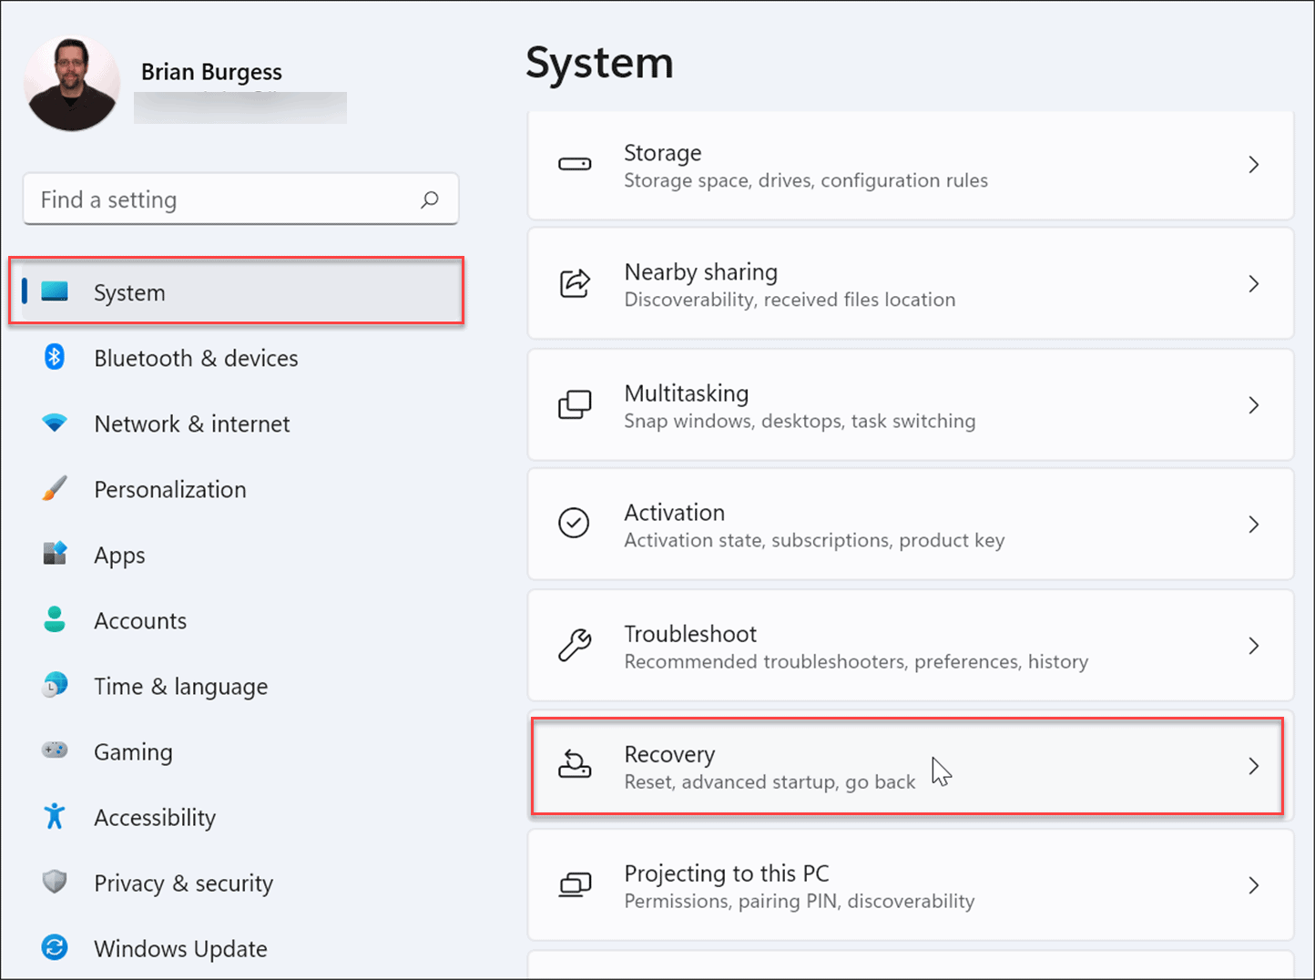Screen dimensions: 1315x980
Task: Click the Troubleshoot wrench icon
Action: 575,646
